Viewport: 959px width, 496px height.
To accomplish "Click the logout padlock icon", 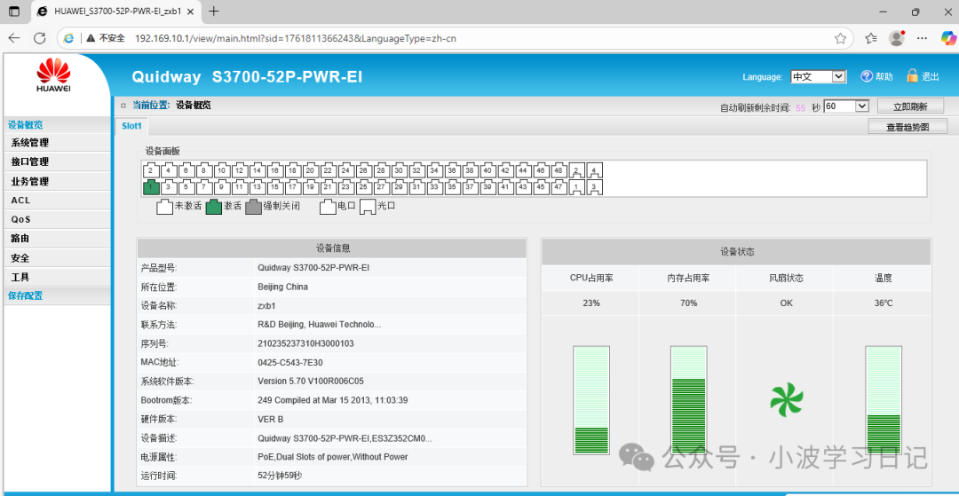I will coord(911,76).
